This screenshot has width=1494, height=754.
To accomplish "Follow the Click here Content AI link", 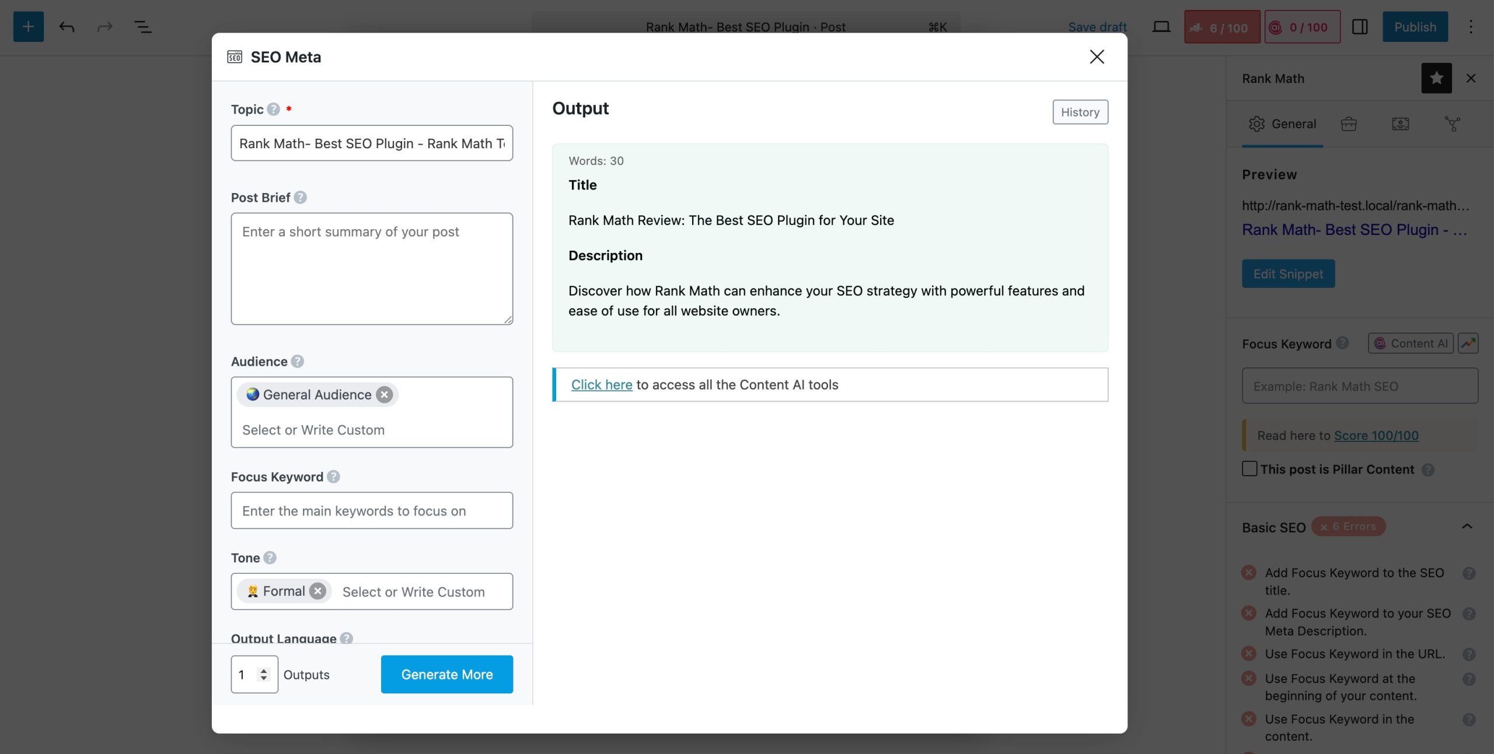I will (602, 385).
